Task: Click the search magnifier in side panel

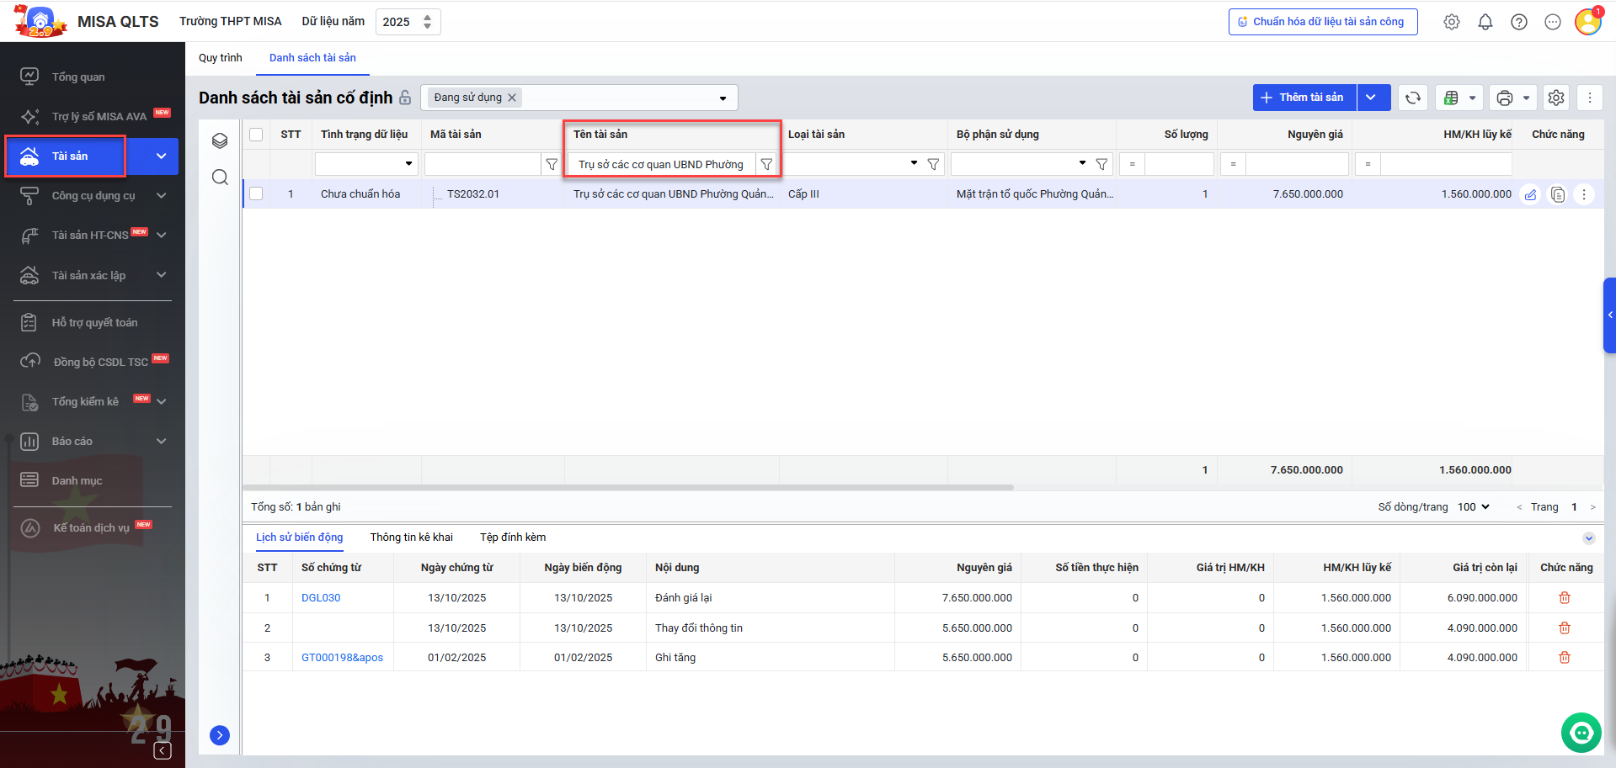Action: pos(220,177)
